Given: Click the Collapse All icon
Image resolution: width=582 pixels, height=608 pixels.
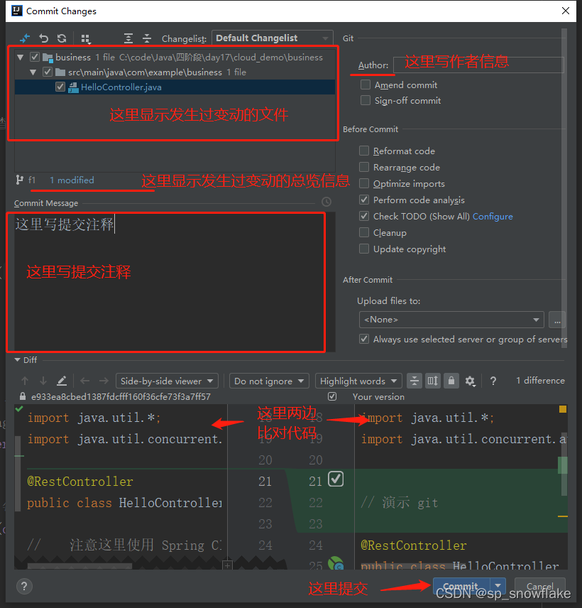Looking at the screenshot, I should point(147,38).
